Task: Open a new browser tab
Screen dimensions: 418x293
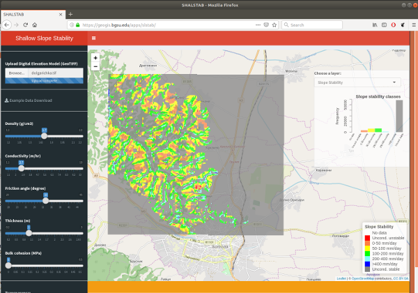Action: (x=70, y=13)
